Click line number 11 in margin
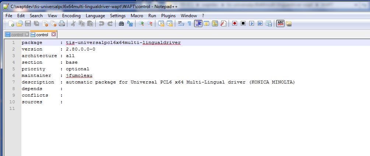Screen dimensions: 370x156 (x=12, y=108)
